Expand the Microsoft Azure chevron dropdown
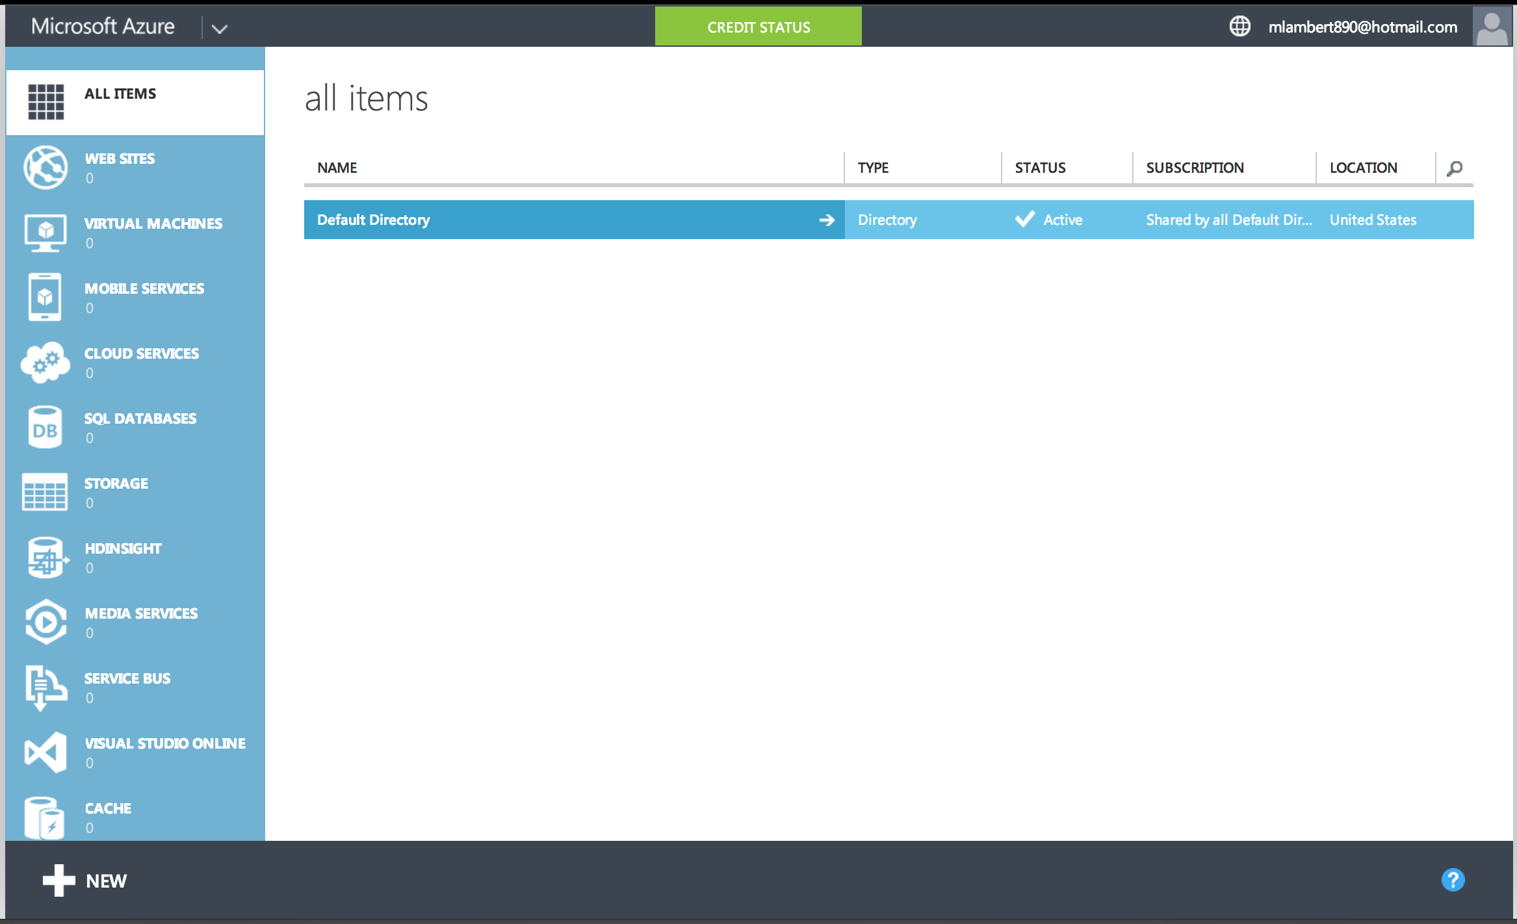The width and height of the screenshot is (1517, 924). click(x=220, y=28)
